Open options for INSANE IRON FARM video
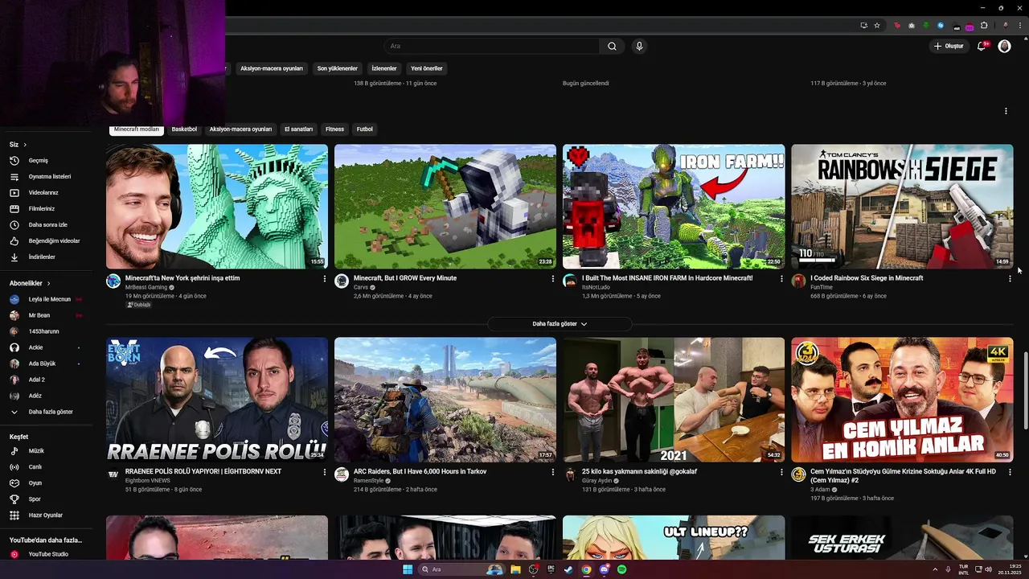The height and width of the screenshot is (579, 1029). [x=781, y=278]
